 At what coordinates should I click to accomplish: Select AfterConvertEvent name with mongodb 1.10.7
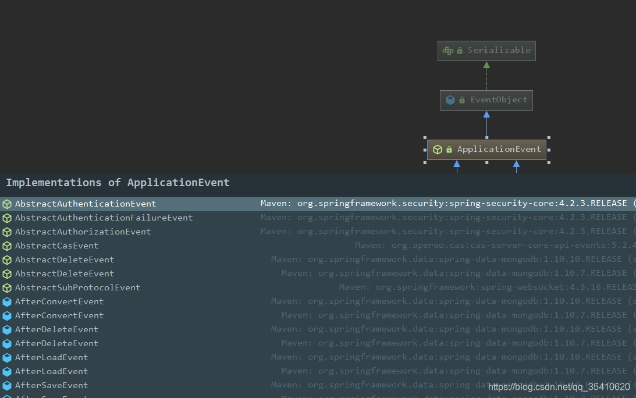[59, 315]
